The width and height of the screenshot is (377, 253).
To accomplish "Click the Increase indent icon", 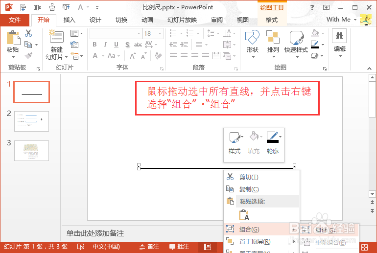I will (184, 45).
